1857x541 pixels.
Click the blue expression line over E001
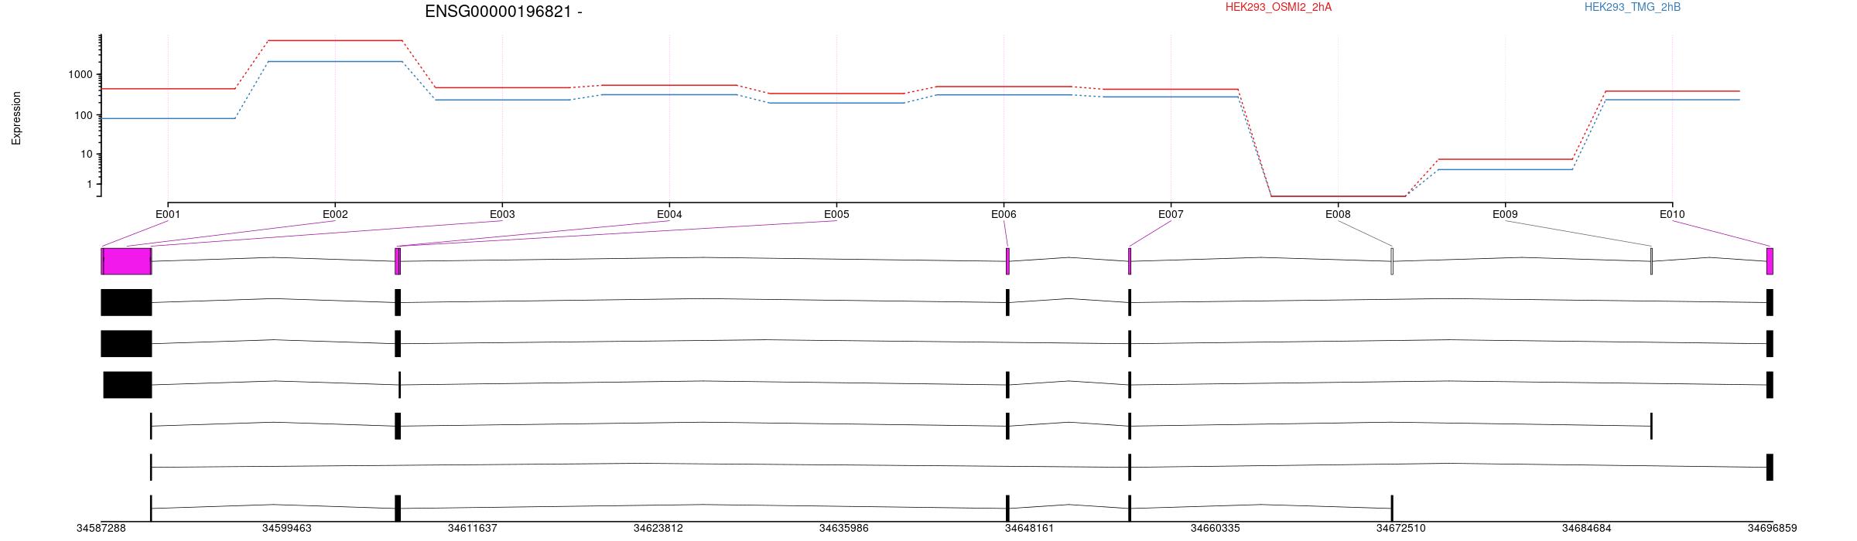pyautogui.click(x=168, y=118)
